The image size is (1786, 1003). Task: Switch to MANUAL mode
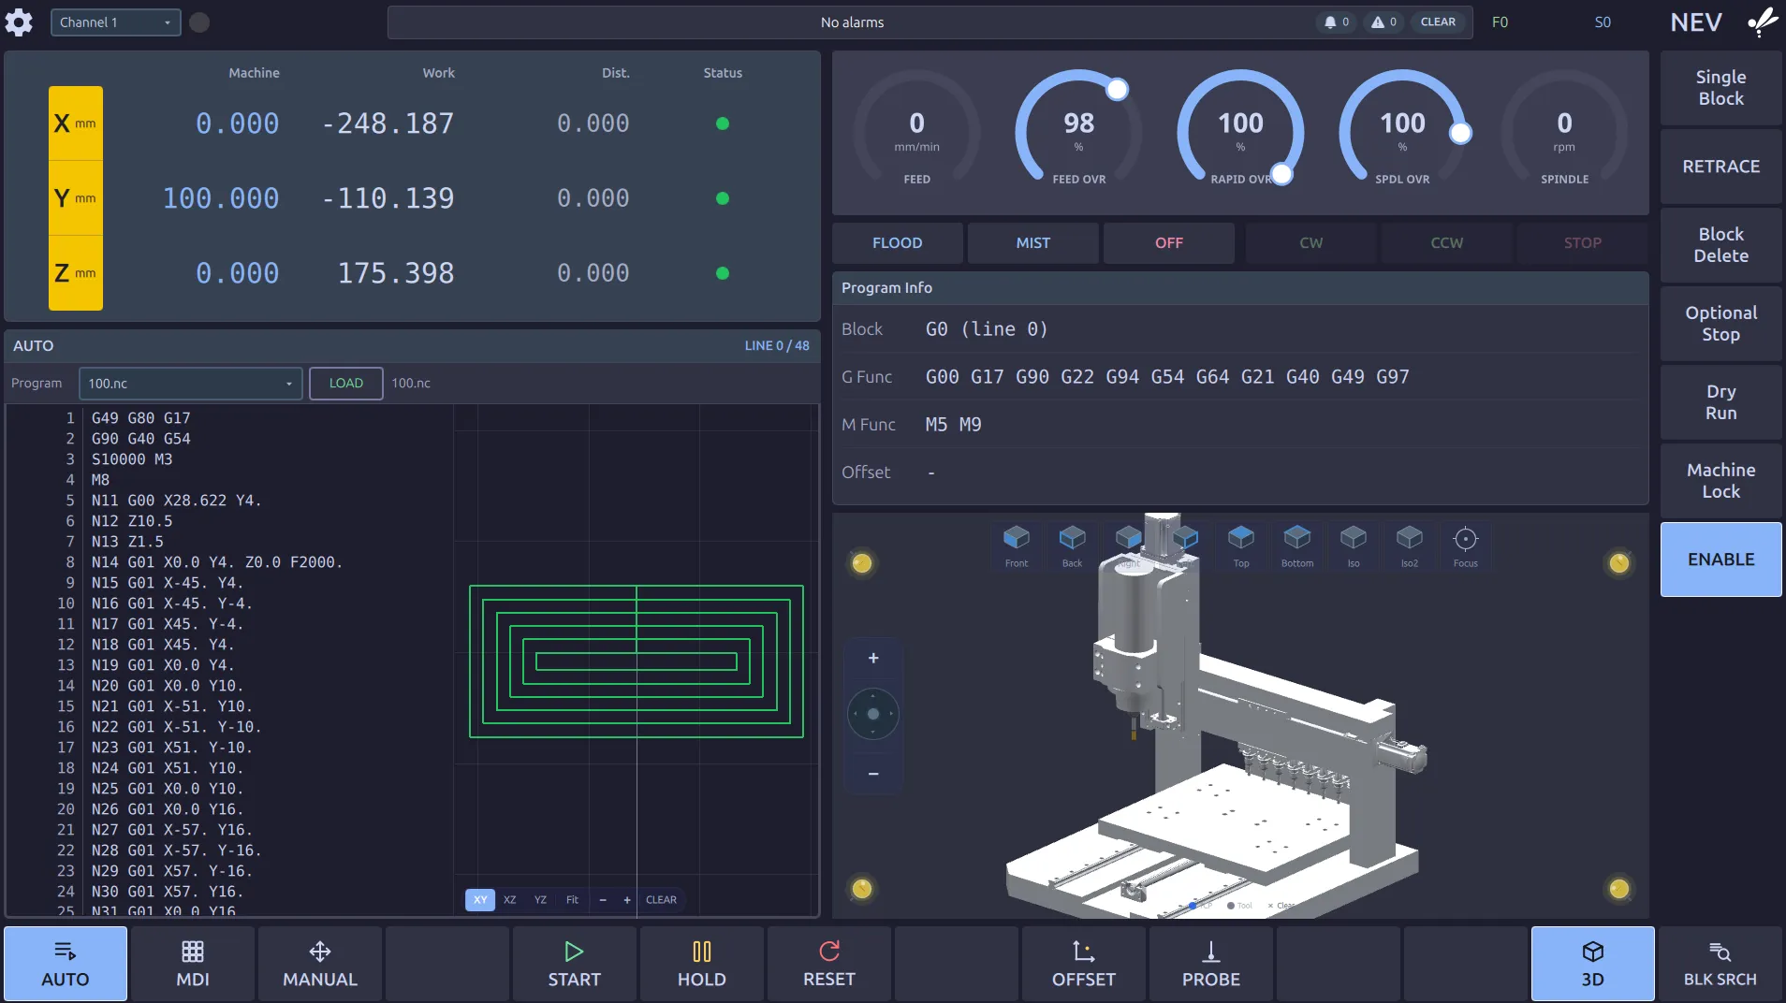click(x=320, y=964)
